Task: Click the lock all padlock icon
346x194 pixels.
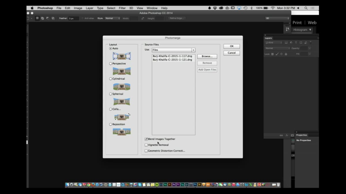Action: tap(286, 54)
